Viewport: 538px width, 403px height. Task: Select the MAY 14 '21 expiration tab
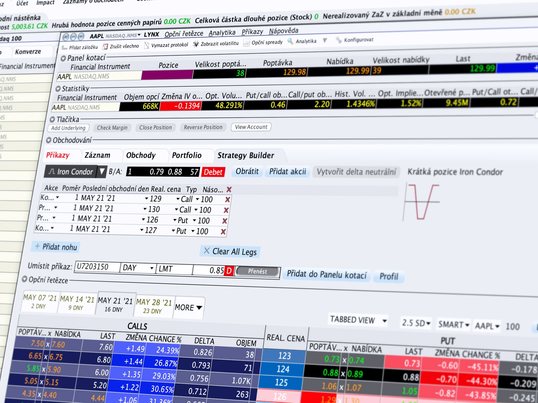77,303
